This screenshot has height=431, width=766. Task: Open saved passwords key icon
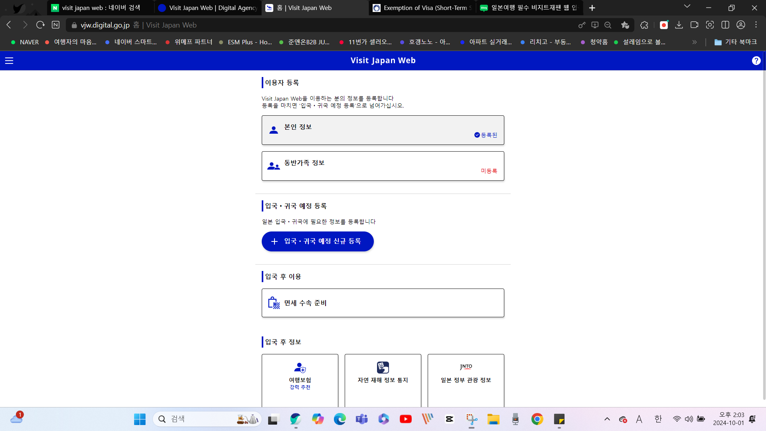pos(582,25)
